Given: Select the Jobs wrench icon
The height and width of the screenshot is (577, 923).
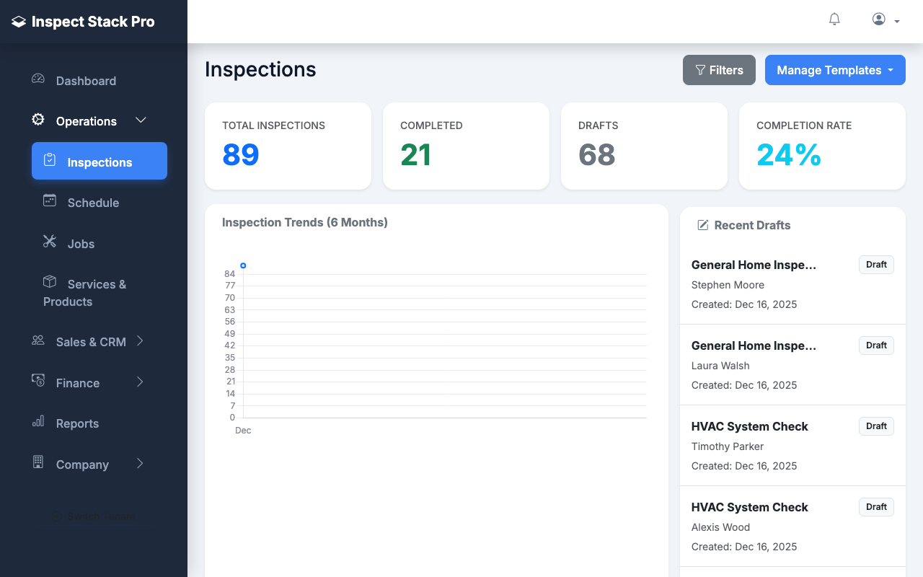Looking at the screenshot, I should pos(49,241).
